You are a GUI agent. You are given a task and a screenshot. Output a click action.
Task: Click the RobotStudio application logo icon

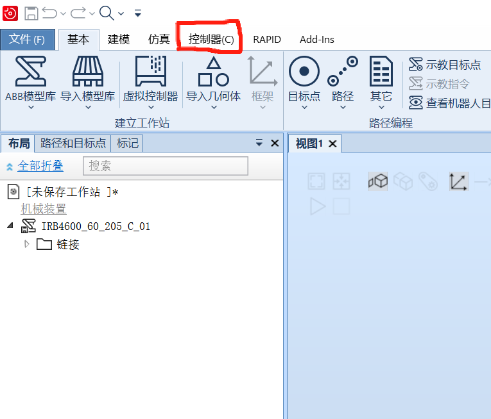10,13
